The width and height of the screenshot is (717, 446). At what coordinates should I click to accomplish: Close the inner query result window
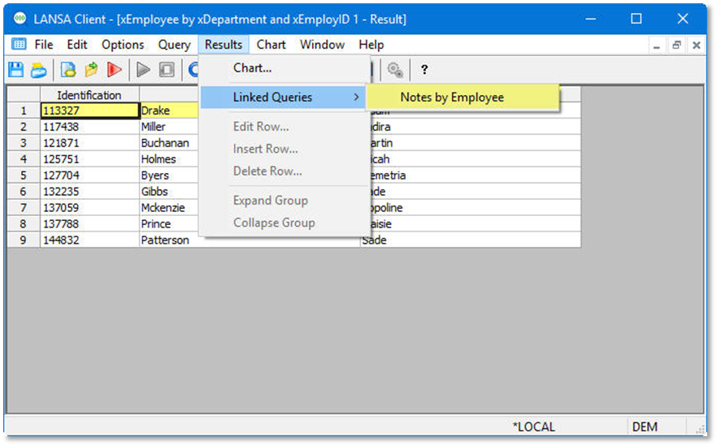697,45
